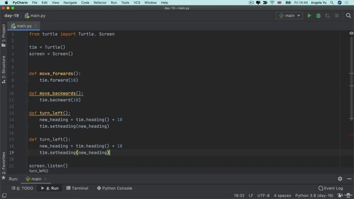Click the Project folder icon in left strip
This screenshot has height=199, width=354.
pyautogui.click(x=3, y=45)
